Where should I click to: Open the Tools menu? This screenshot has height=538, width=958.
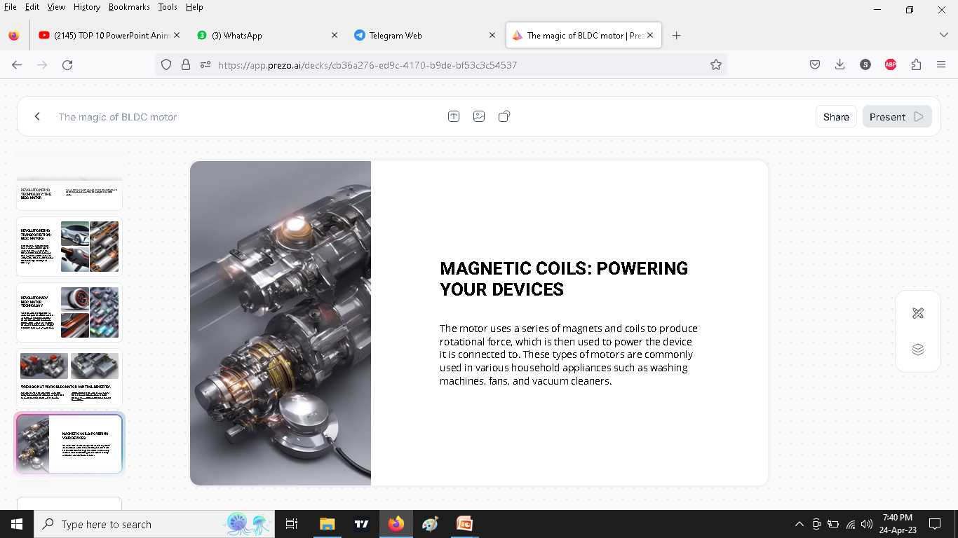click(x=168, y=7)
